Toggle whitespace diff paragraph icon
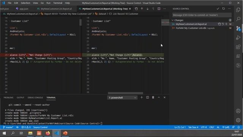Image resolution: width=243 pixels, height=137 pixels. pos(153,9)
